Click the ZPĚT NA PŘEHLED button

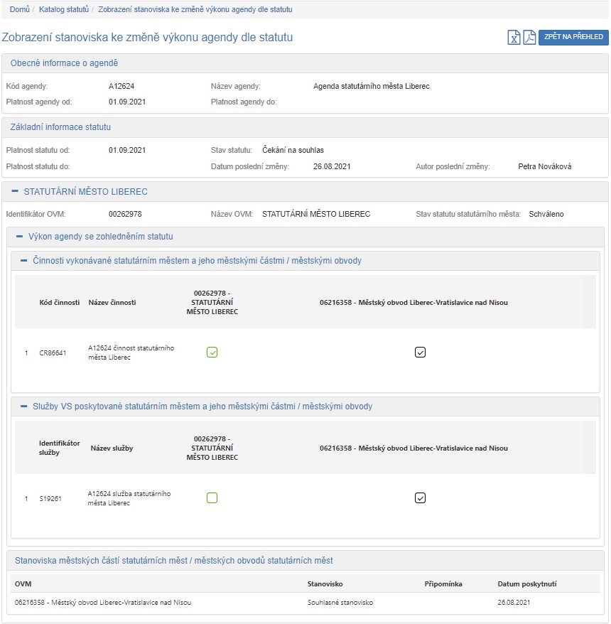click(x=573, y=37)
